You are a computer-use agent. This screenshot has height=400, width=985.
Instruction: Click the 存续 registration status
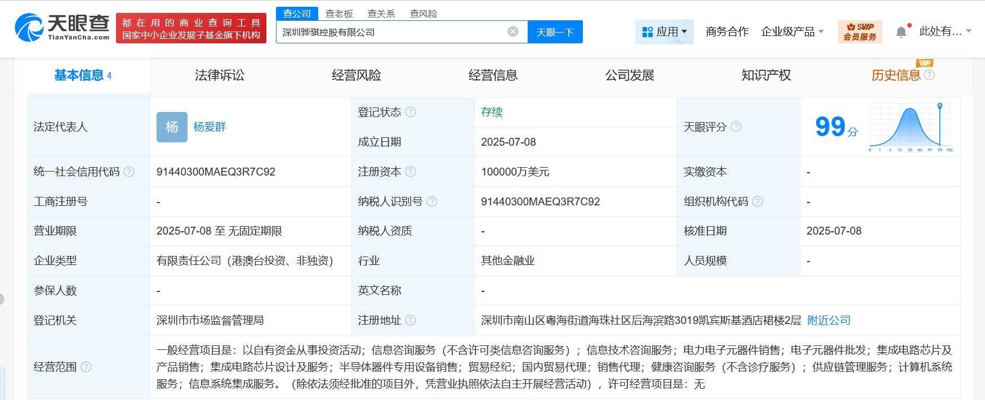pyautogui.click(x=492, y=112)
